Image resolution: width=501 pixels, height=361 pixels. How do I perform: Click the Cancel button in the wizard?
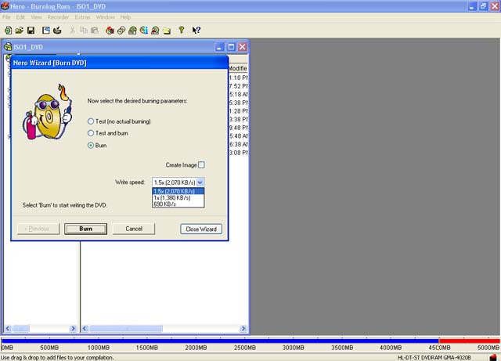tap(134, 229)
